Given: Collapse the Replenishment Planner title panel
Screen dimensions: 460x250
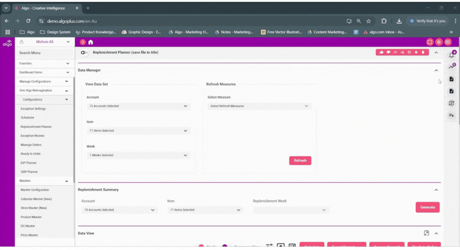Looking at the screenshot, I should [x=436, y=53].
